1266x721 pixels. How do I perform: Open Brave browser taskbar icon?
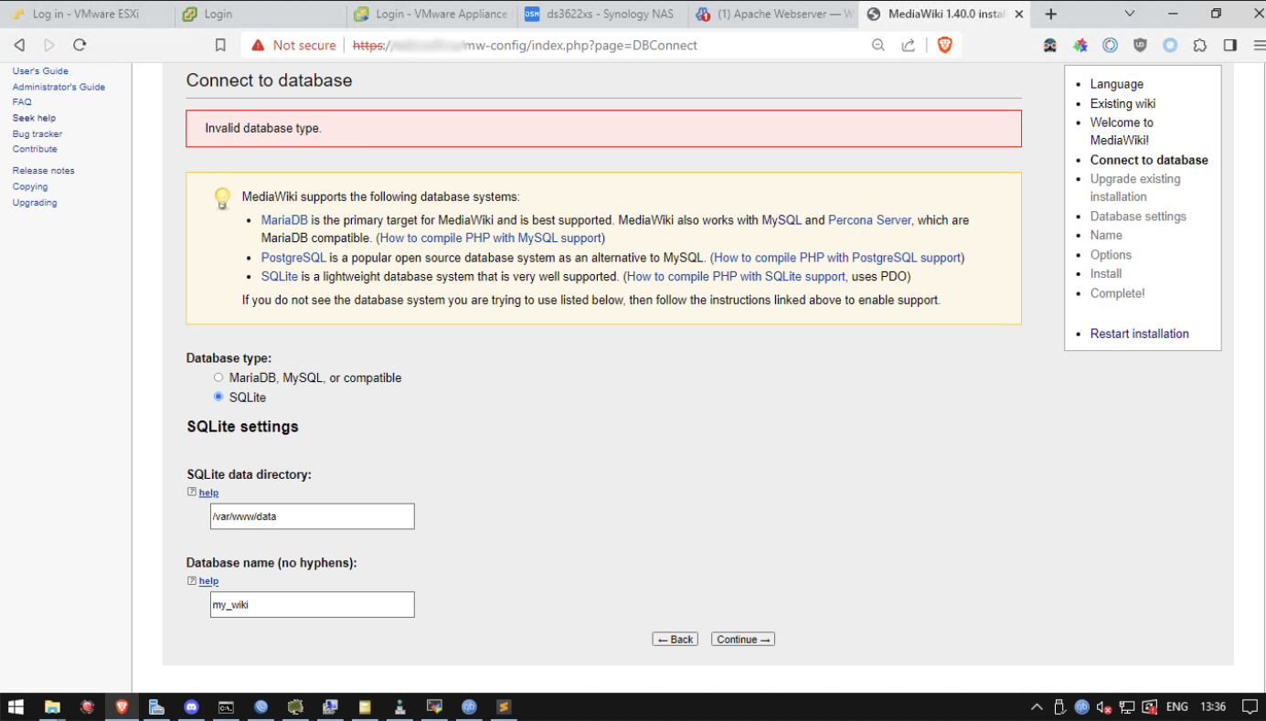[x=122, y=706]
